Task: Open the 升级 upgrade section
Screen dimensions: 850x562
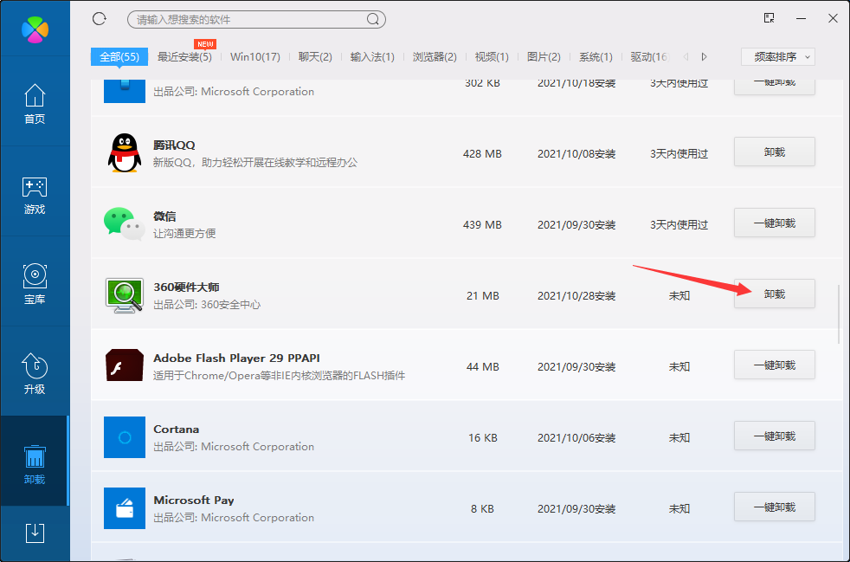Action: click(35, 374)
